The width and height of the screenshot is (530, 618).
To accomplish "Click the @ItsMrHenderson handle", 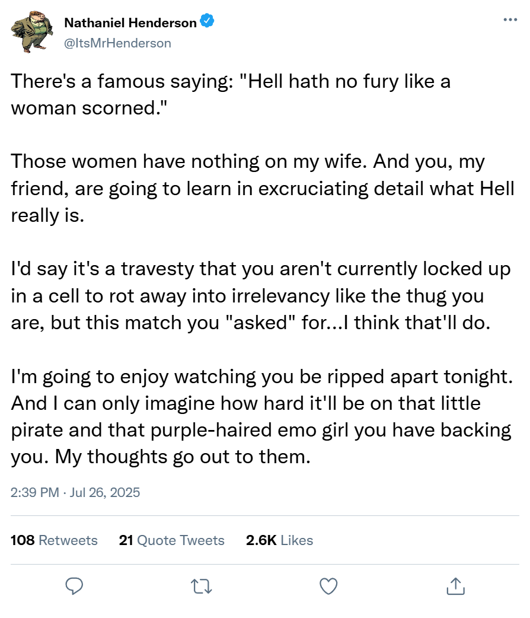I will click(x=117, y=43).
